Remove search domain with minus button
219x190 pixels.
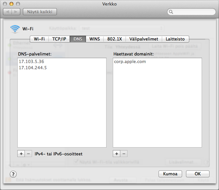[x=124, y=154]
